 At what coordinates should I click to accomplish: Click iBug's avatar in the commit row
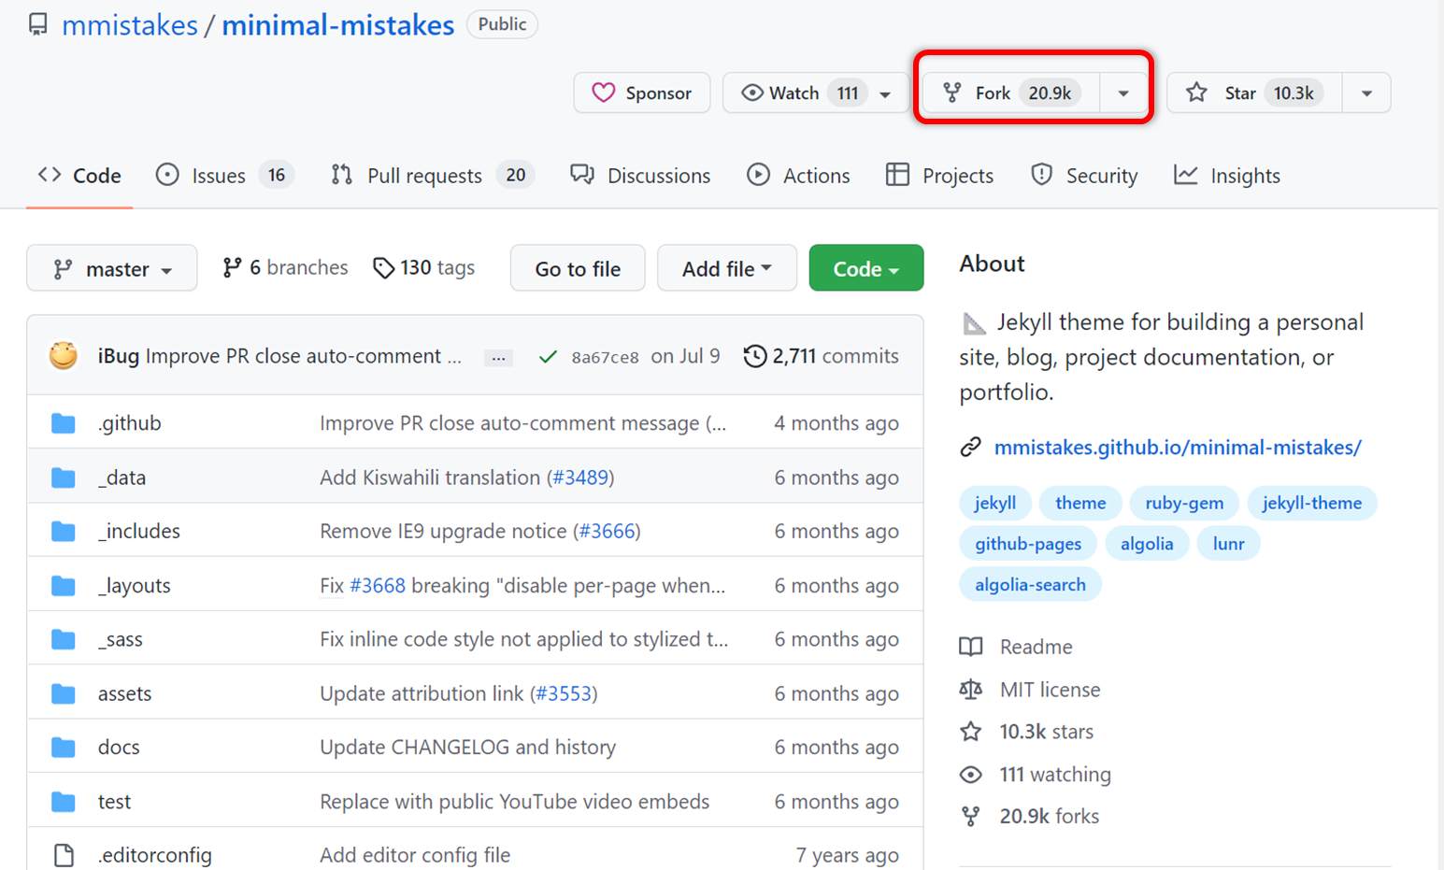click(64, 356)
